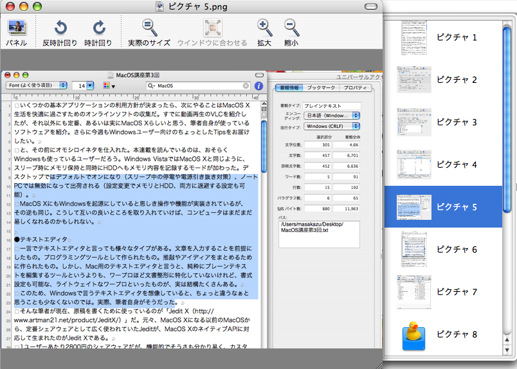
Task: Rotate image counterclockwise with 反時計回り
Action: point(60,28)
